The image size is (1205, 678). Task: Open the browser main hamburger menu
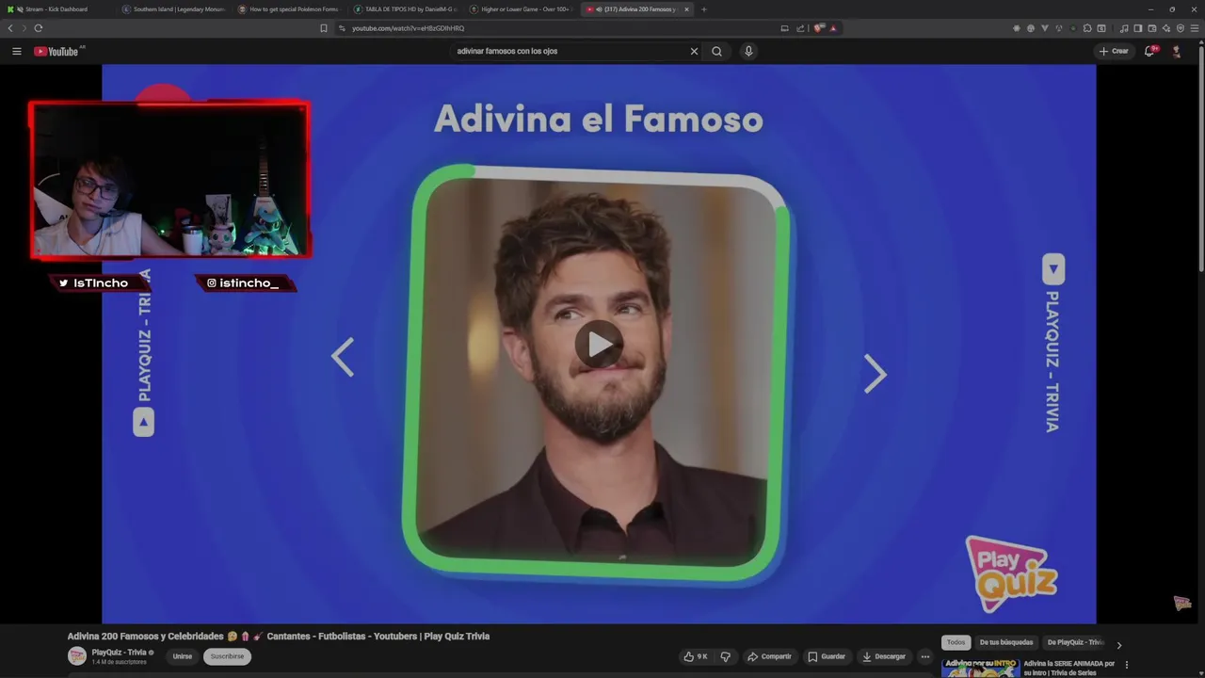tap(1195, 28)
